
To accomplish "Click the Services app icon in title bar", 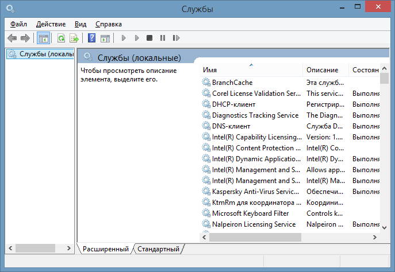I will pos(10,9).
